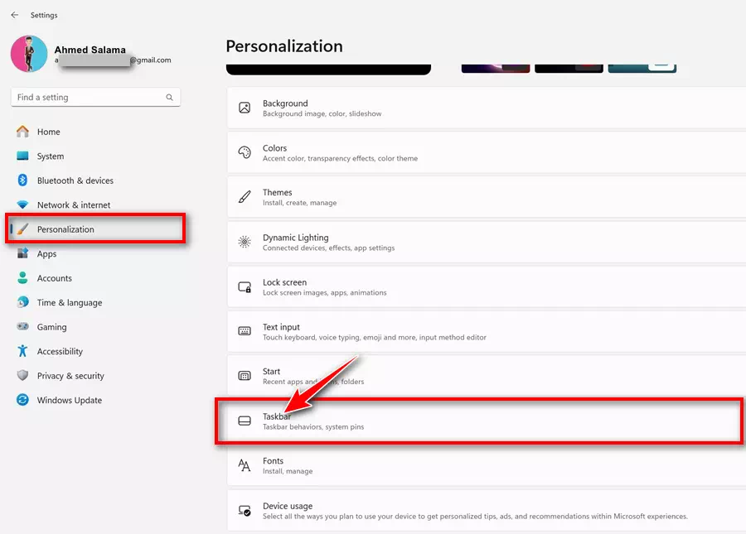Image resolution: width=746 pixels, height=534 pixels.
Task: Click the back arrow in Settings header
Action: [x=14, y=15]
